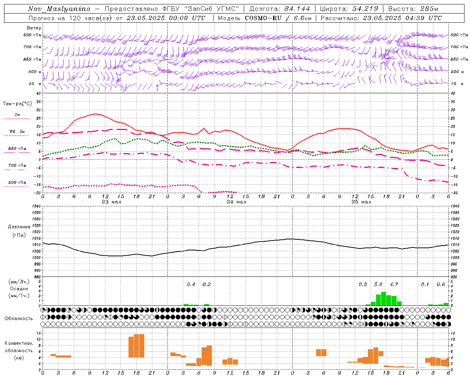Click the 24 мая date label

pyautogui.click(x=236, y=202)
